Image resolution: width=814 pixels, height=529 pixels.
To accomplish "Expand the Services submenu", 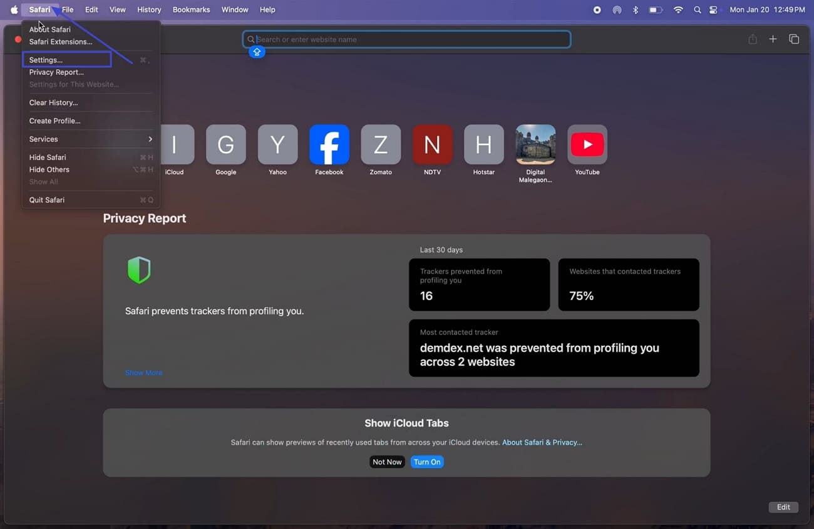I will point(91,139).
